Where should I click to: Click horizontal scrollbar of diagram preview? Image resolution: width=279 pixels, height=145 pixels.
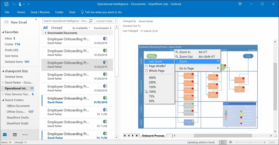click(223, 136)
